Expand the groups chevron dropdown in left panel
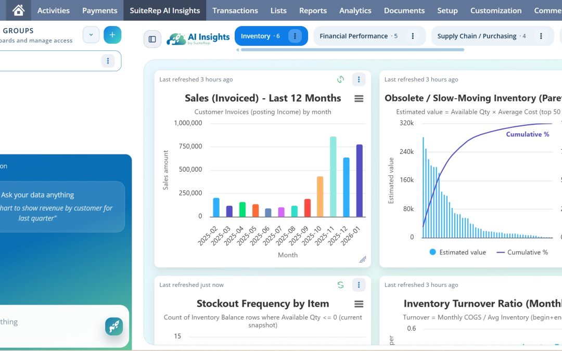The image size is (562, 351). tap(91, 34)
